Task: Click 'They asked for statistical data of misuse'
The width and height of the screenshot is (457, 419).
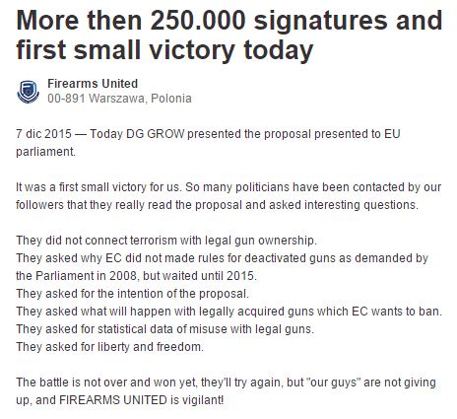Action: [x=164, y=329]
